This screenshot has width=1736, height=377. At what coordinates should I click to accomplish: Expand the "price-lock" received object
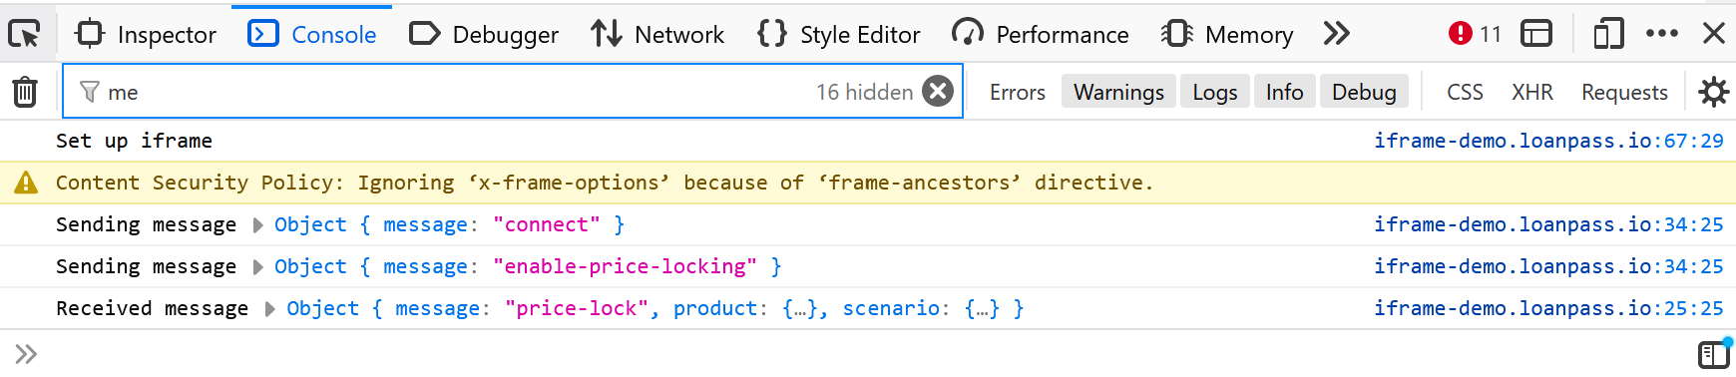tap(270, 309)
